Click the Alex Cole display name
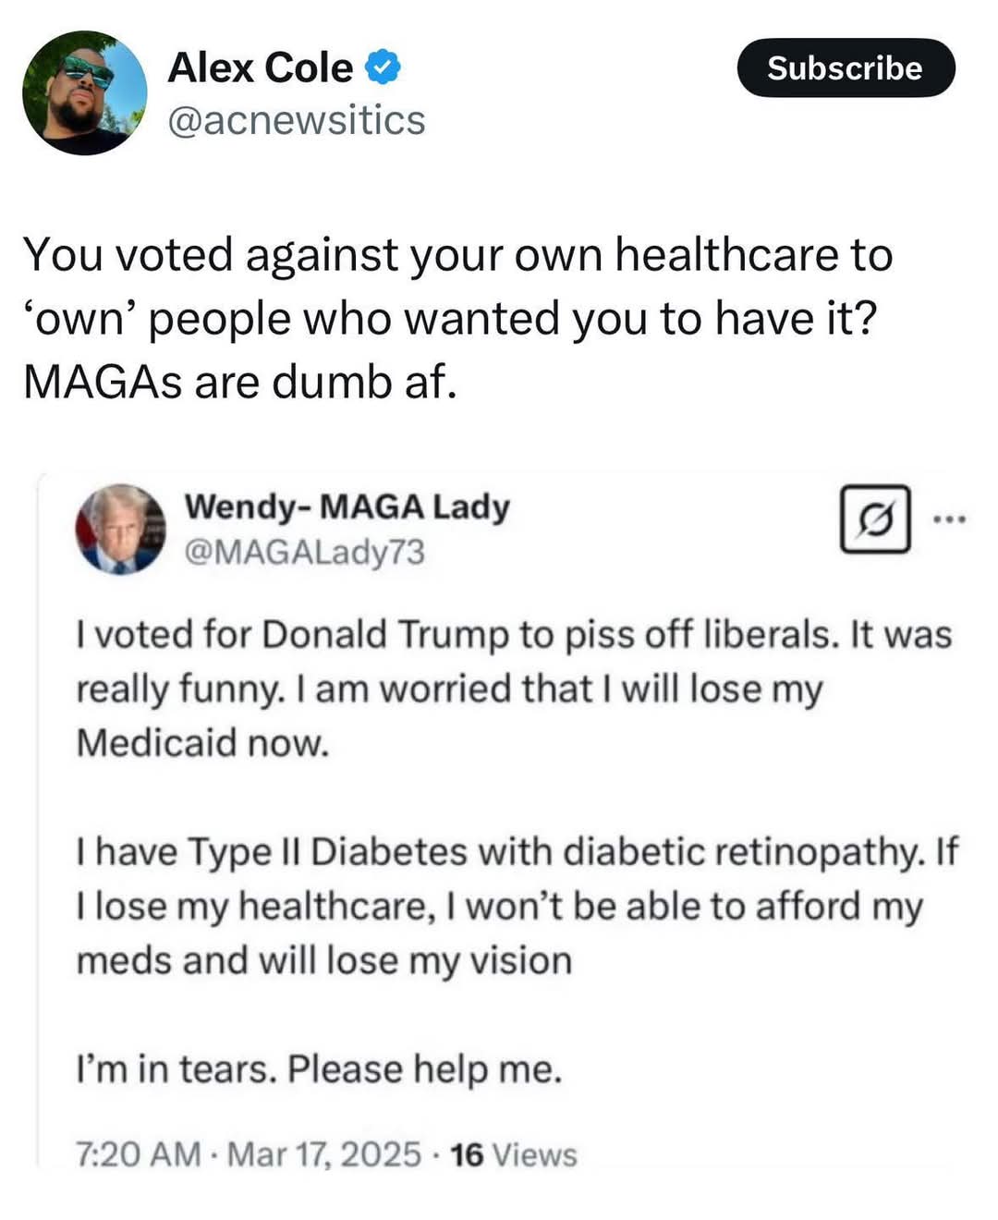Screen dimensions: 998x1220 (x=261, y=67)
